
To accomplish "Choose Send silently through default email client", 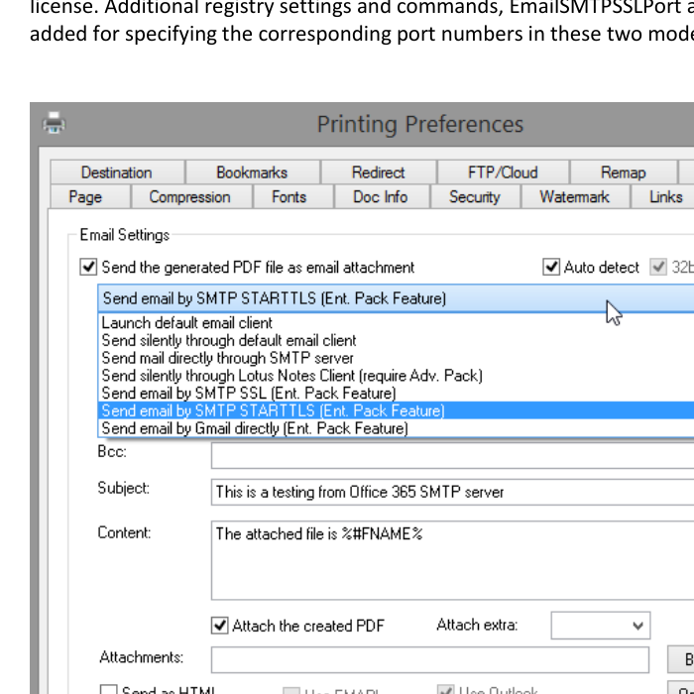I will [x=396, y=340].
